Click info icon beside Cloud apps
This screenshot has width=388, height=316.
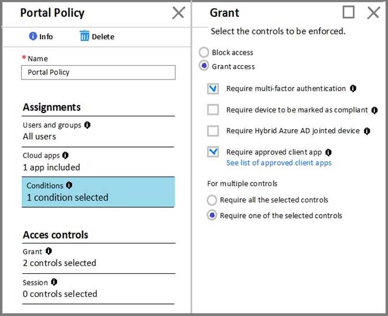pyautogui.click(x=65, y=156)
